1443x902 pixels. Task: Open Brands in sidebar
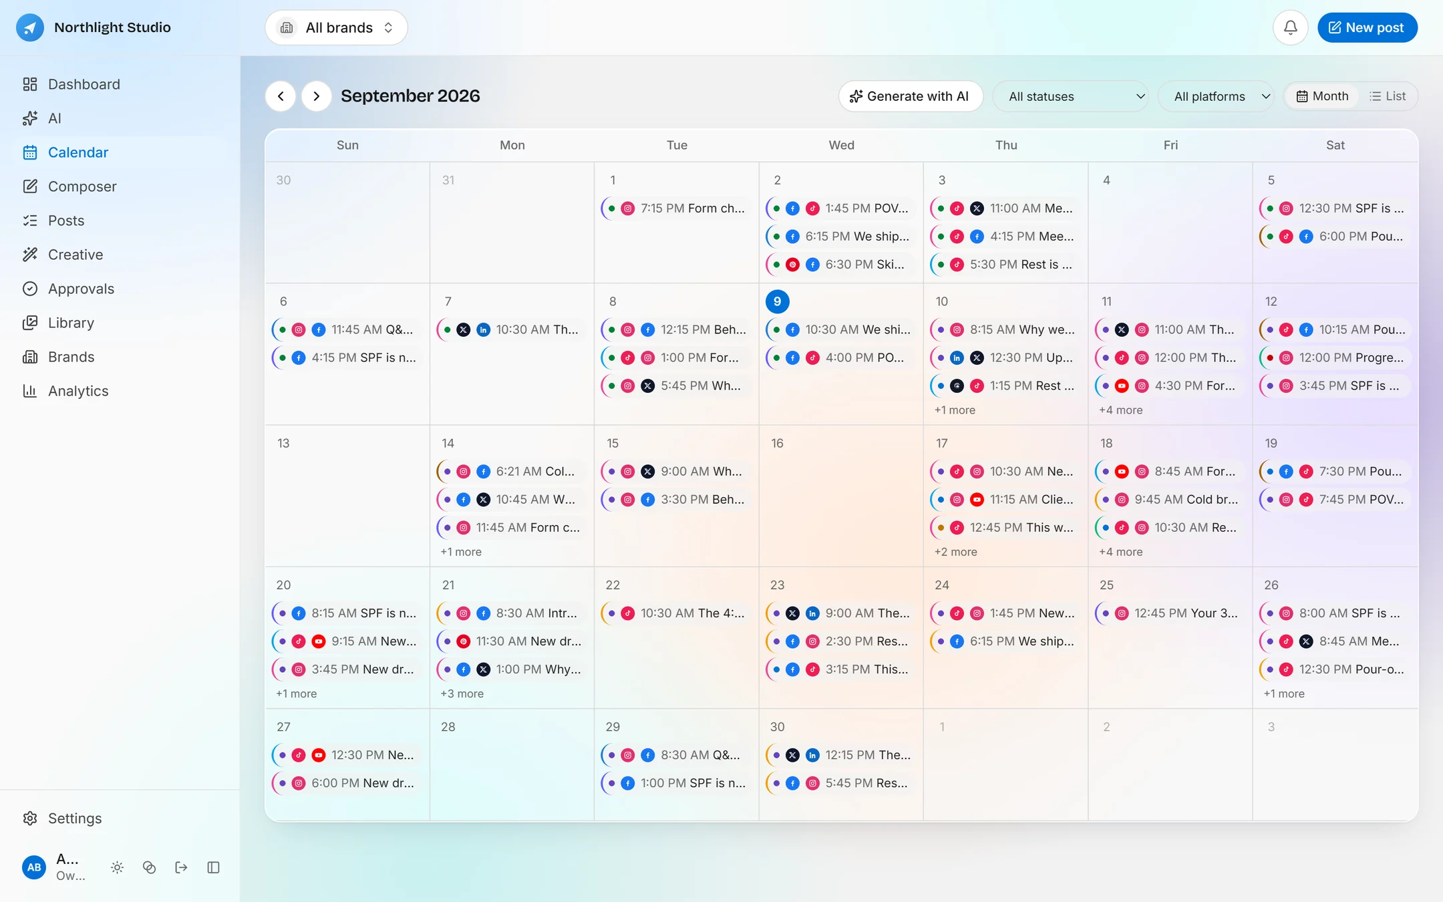point(120,357)
